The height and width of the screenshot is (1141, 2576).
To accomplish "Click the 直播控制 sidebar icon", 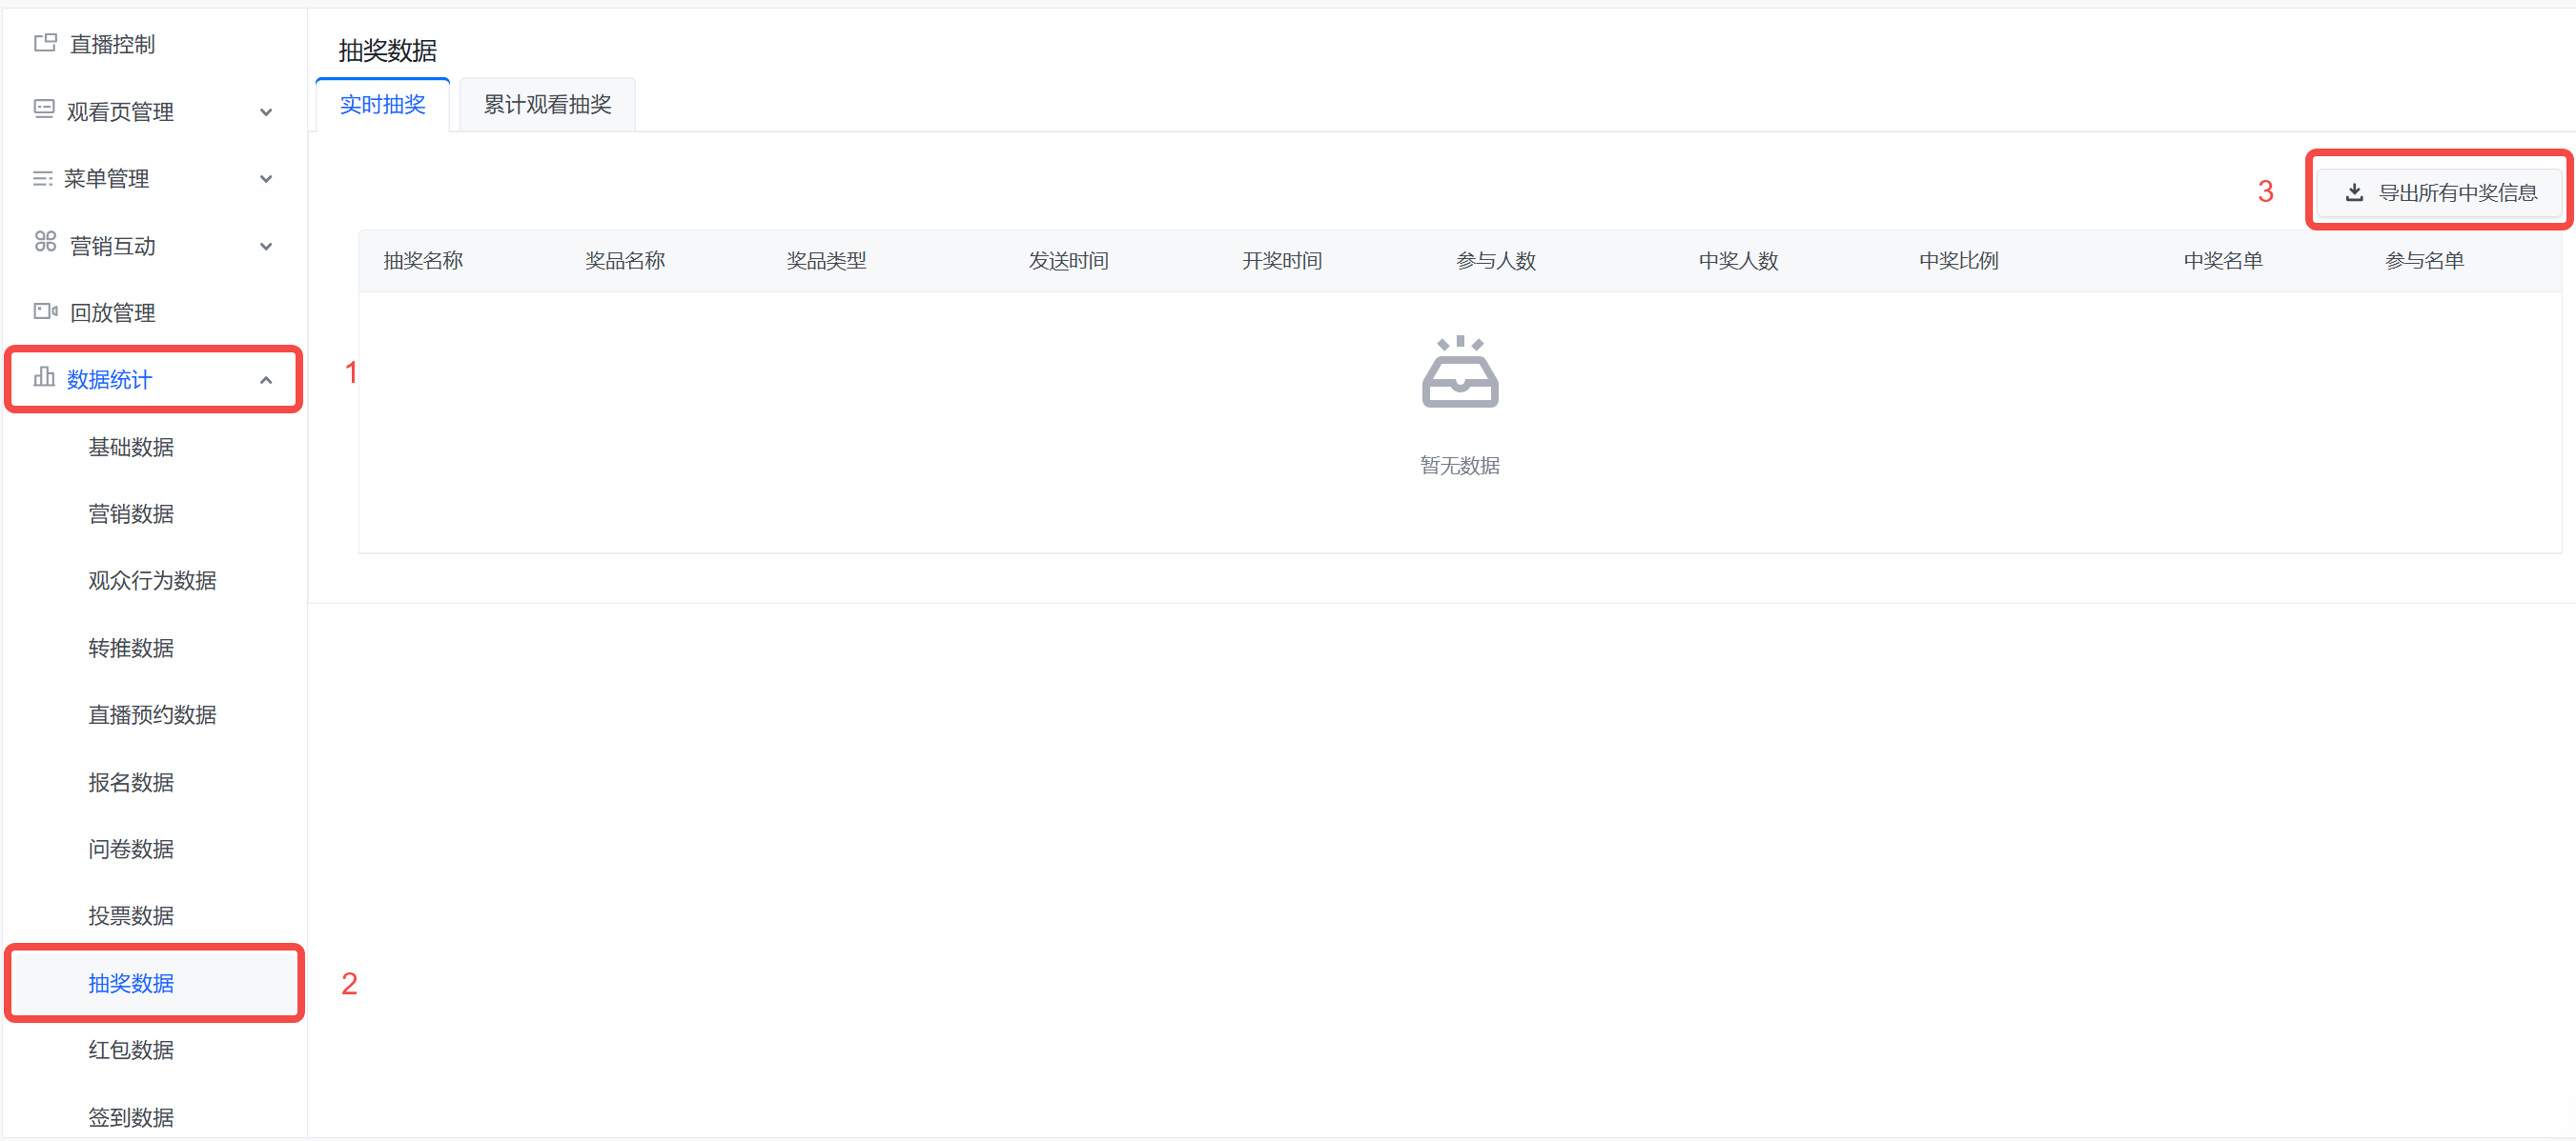I will [45, 43].
